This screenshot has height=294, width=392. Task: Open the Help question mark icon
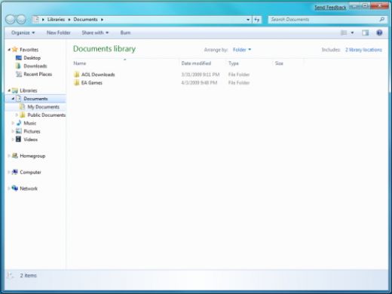tap(379, 32)
